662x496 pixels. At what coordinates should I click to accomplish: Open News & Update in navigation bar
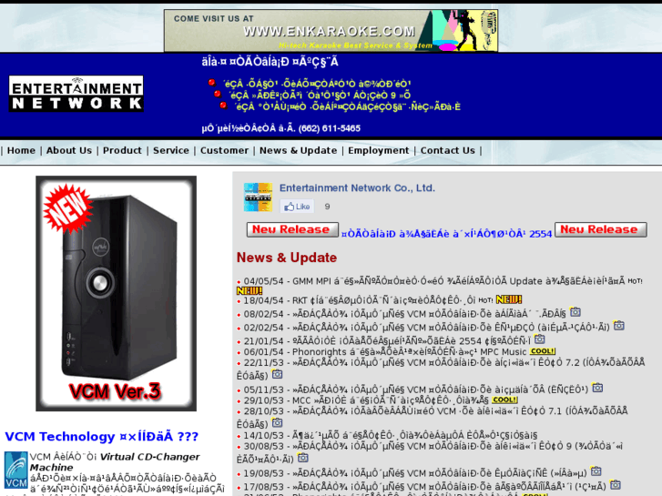tap(298, 150)
